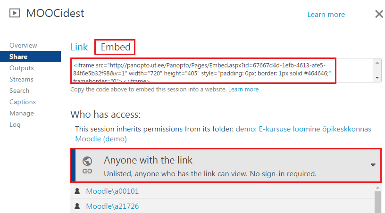This screenshot has width=385, height=213.
Task: Switch to the Link tab
Action: tap(79, 47)
